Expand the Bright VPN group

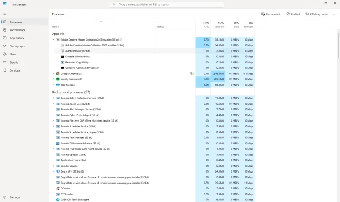tap(53, 171)
